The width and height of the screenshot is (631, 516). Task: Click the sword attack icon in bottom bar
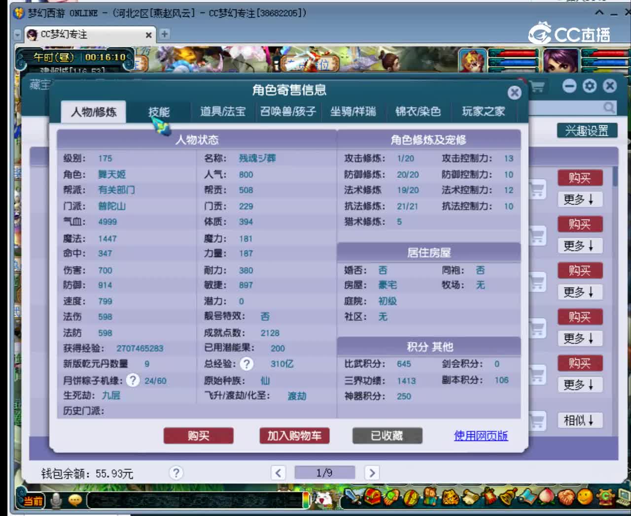click(x=352, y=497)
